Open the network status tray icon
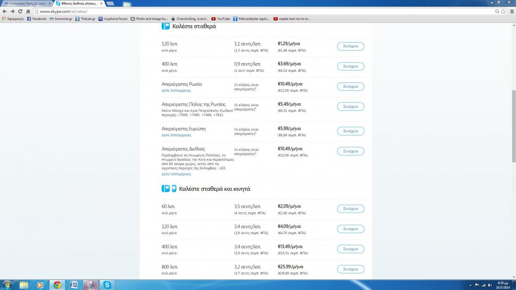Screen dimensions: 516x290 (483, 285)
